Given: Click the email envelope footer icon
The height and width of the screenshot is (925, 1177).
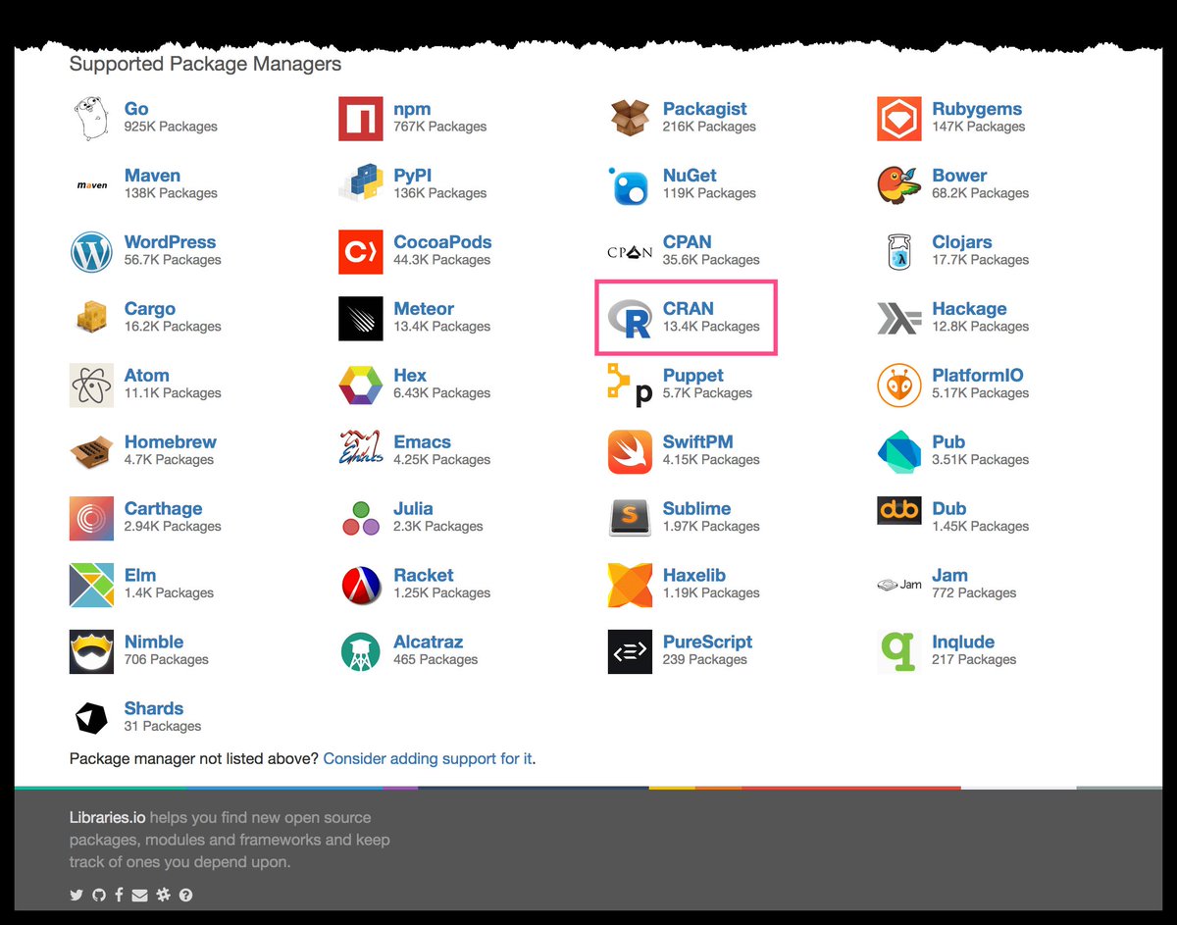Looking at the screenshot, I should 140,895.
